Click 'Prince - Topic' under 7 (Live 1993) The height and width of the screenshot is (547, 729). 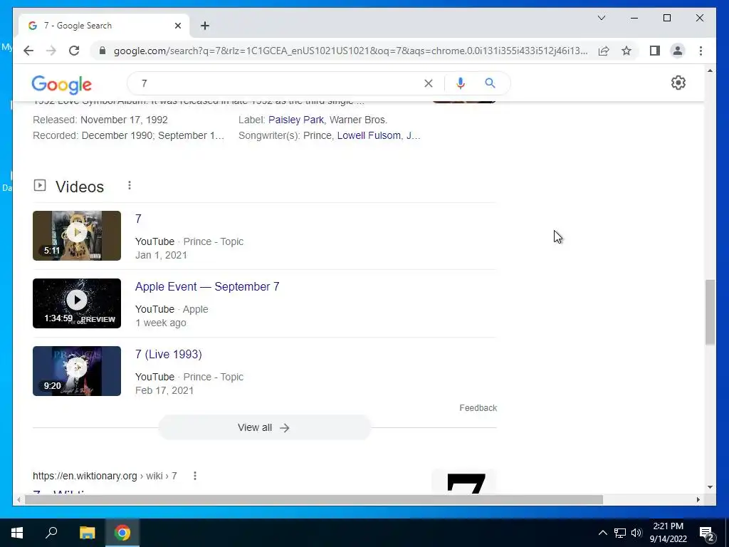[213, 377]
